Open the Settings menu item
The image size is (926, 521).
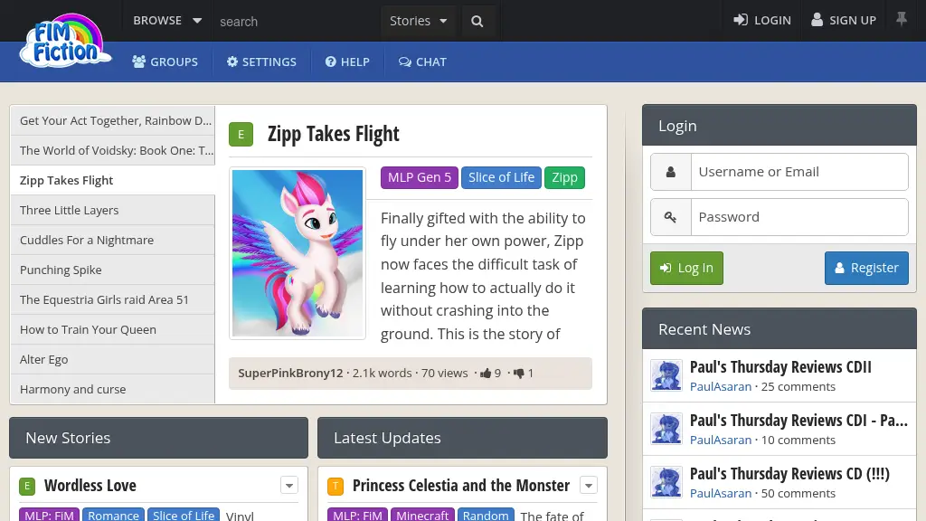(261, 62)
